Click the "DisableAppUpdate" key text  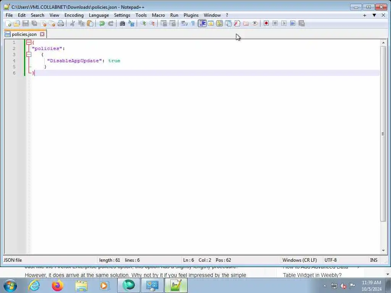tap(74, 61)
